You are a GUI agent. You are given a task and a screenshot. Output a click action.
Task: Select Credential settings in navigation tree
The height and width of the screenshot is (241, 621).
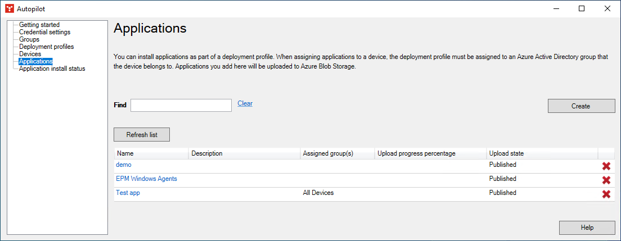click(44, 32)
